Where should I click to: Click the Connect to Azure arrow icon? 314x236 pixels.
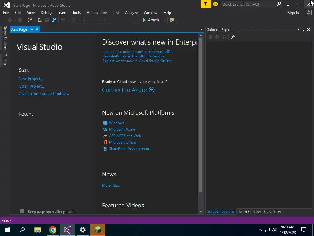151,90
